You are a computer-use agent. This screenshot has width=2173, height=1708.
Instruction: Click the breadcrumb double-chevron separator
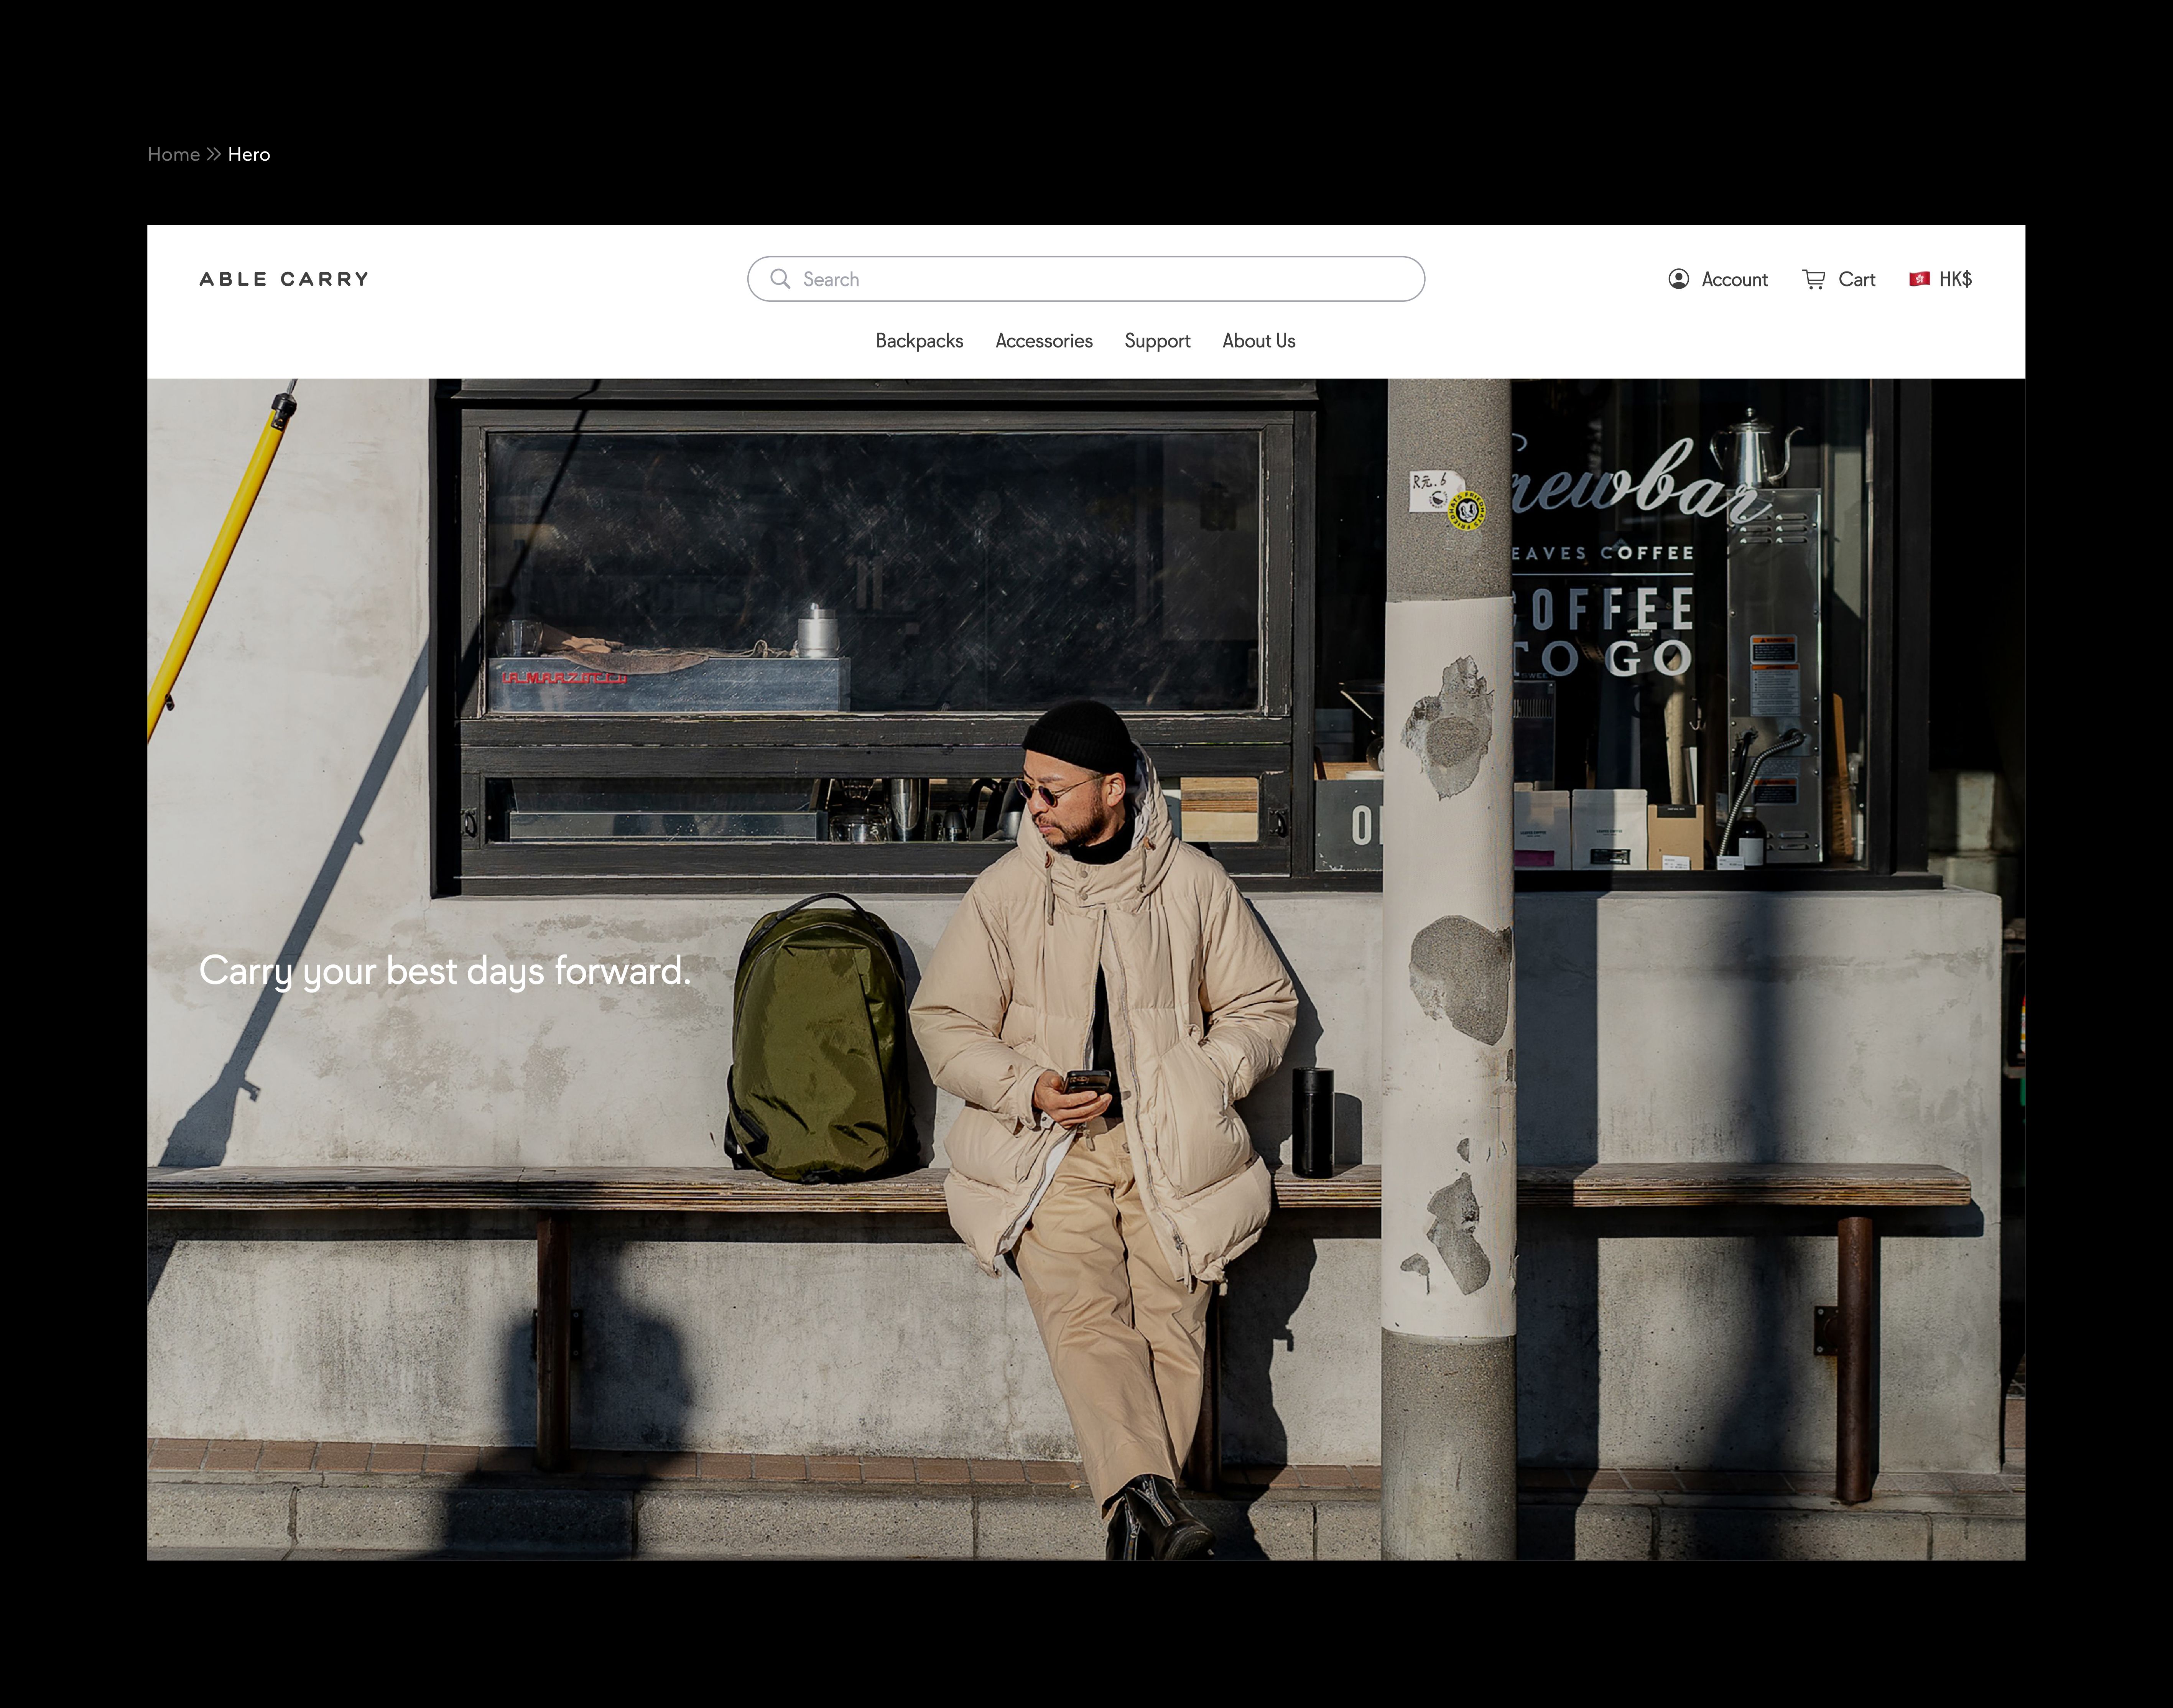[214, 154]
